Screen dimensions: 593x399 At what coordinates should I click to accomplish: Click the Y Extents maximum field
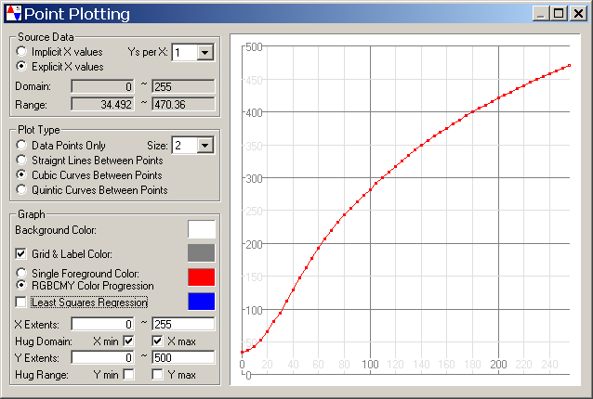click(183, 358)
